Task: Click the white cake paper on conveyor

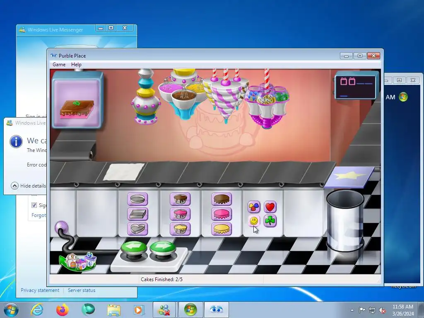Action: (x=124, y=172)
